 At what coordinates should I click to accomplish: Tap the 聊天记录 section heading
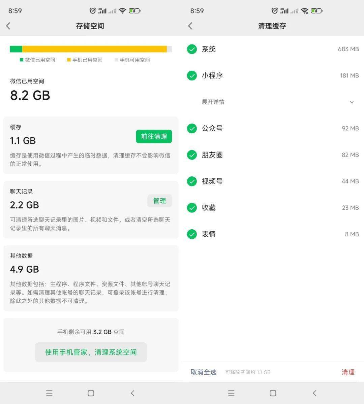22,192
